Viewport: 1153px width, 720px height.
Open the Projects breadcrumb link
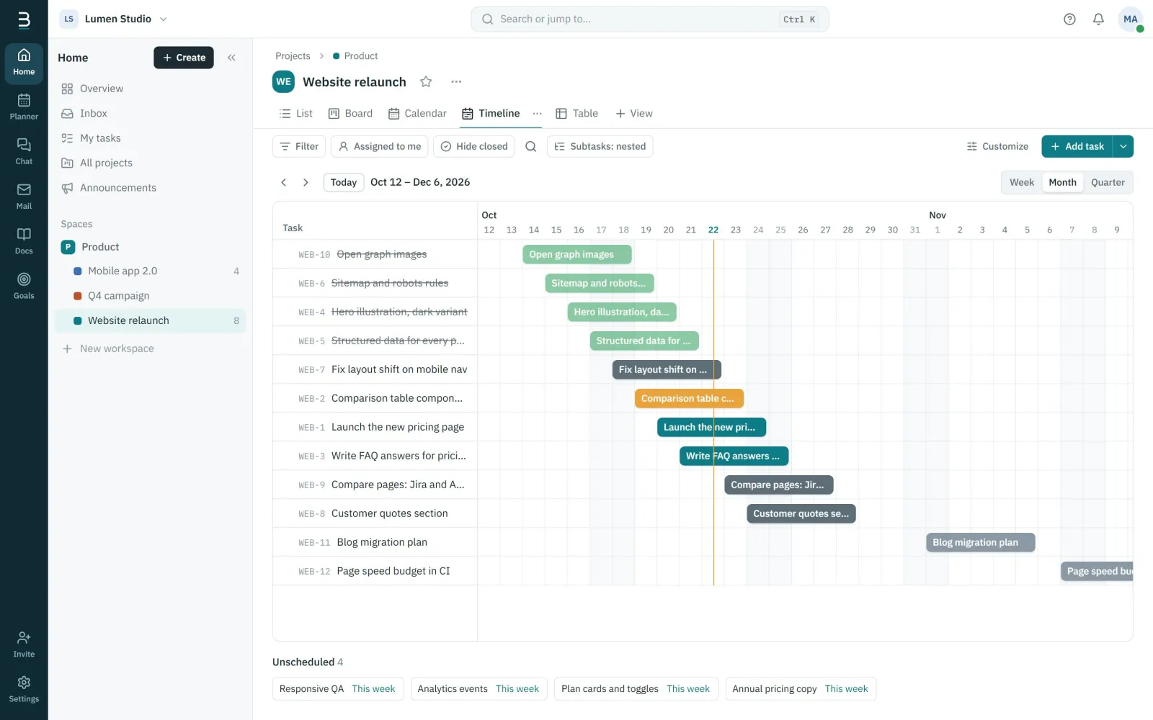(x=293, y=56)
